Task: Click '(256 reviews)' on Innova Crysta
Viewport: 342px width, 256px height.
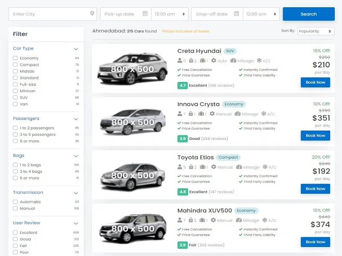Action: pos(215,139)
